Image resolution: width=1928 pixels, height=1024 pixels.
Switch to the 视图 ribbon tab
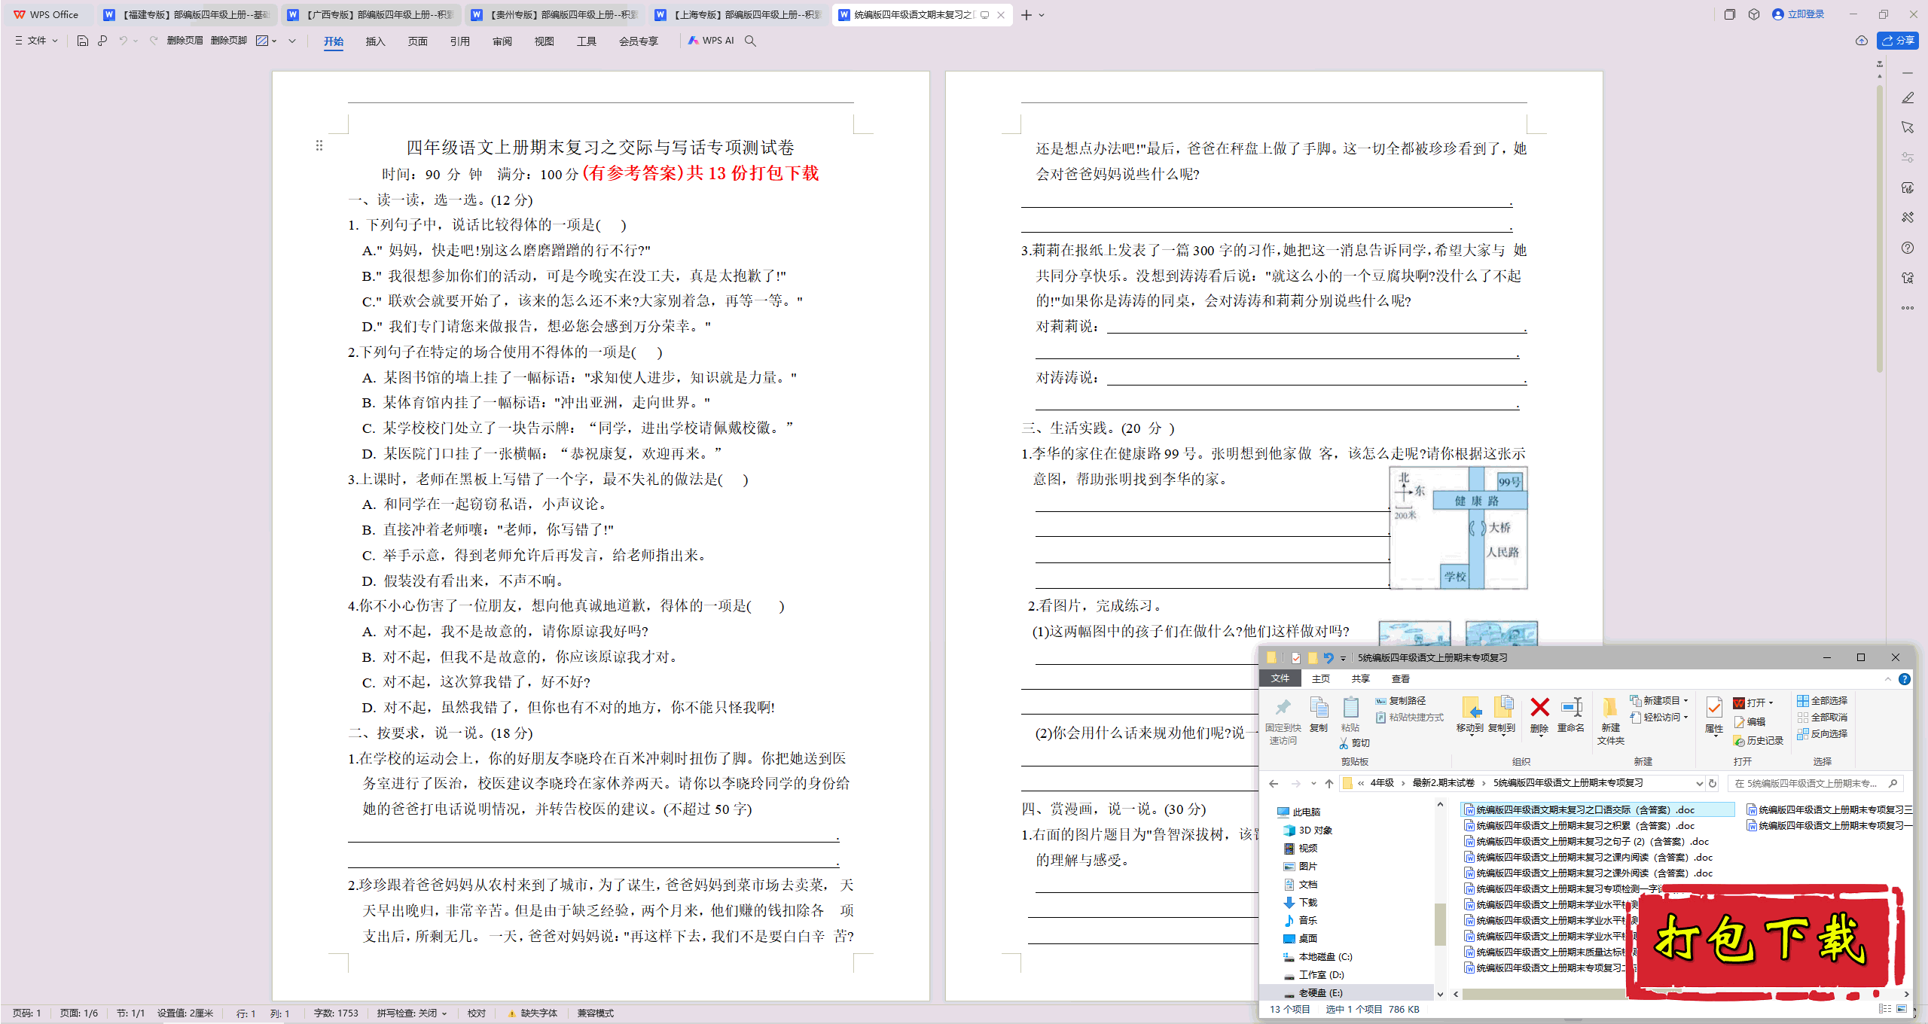pos(545,41)
